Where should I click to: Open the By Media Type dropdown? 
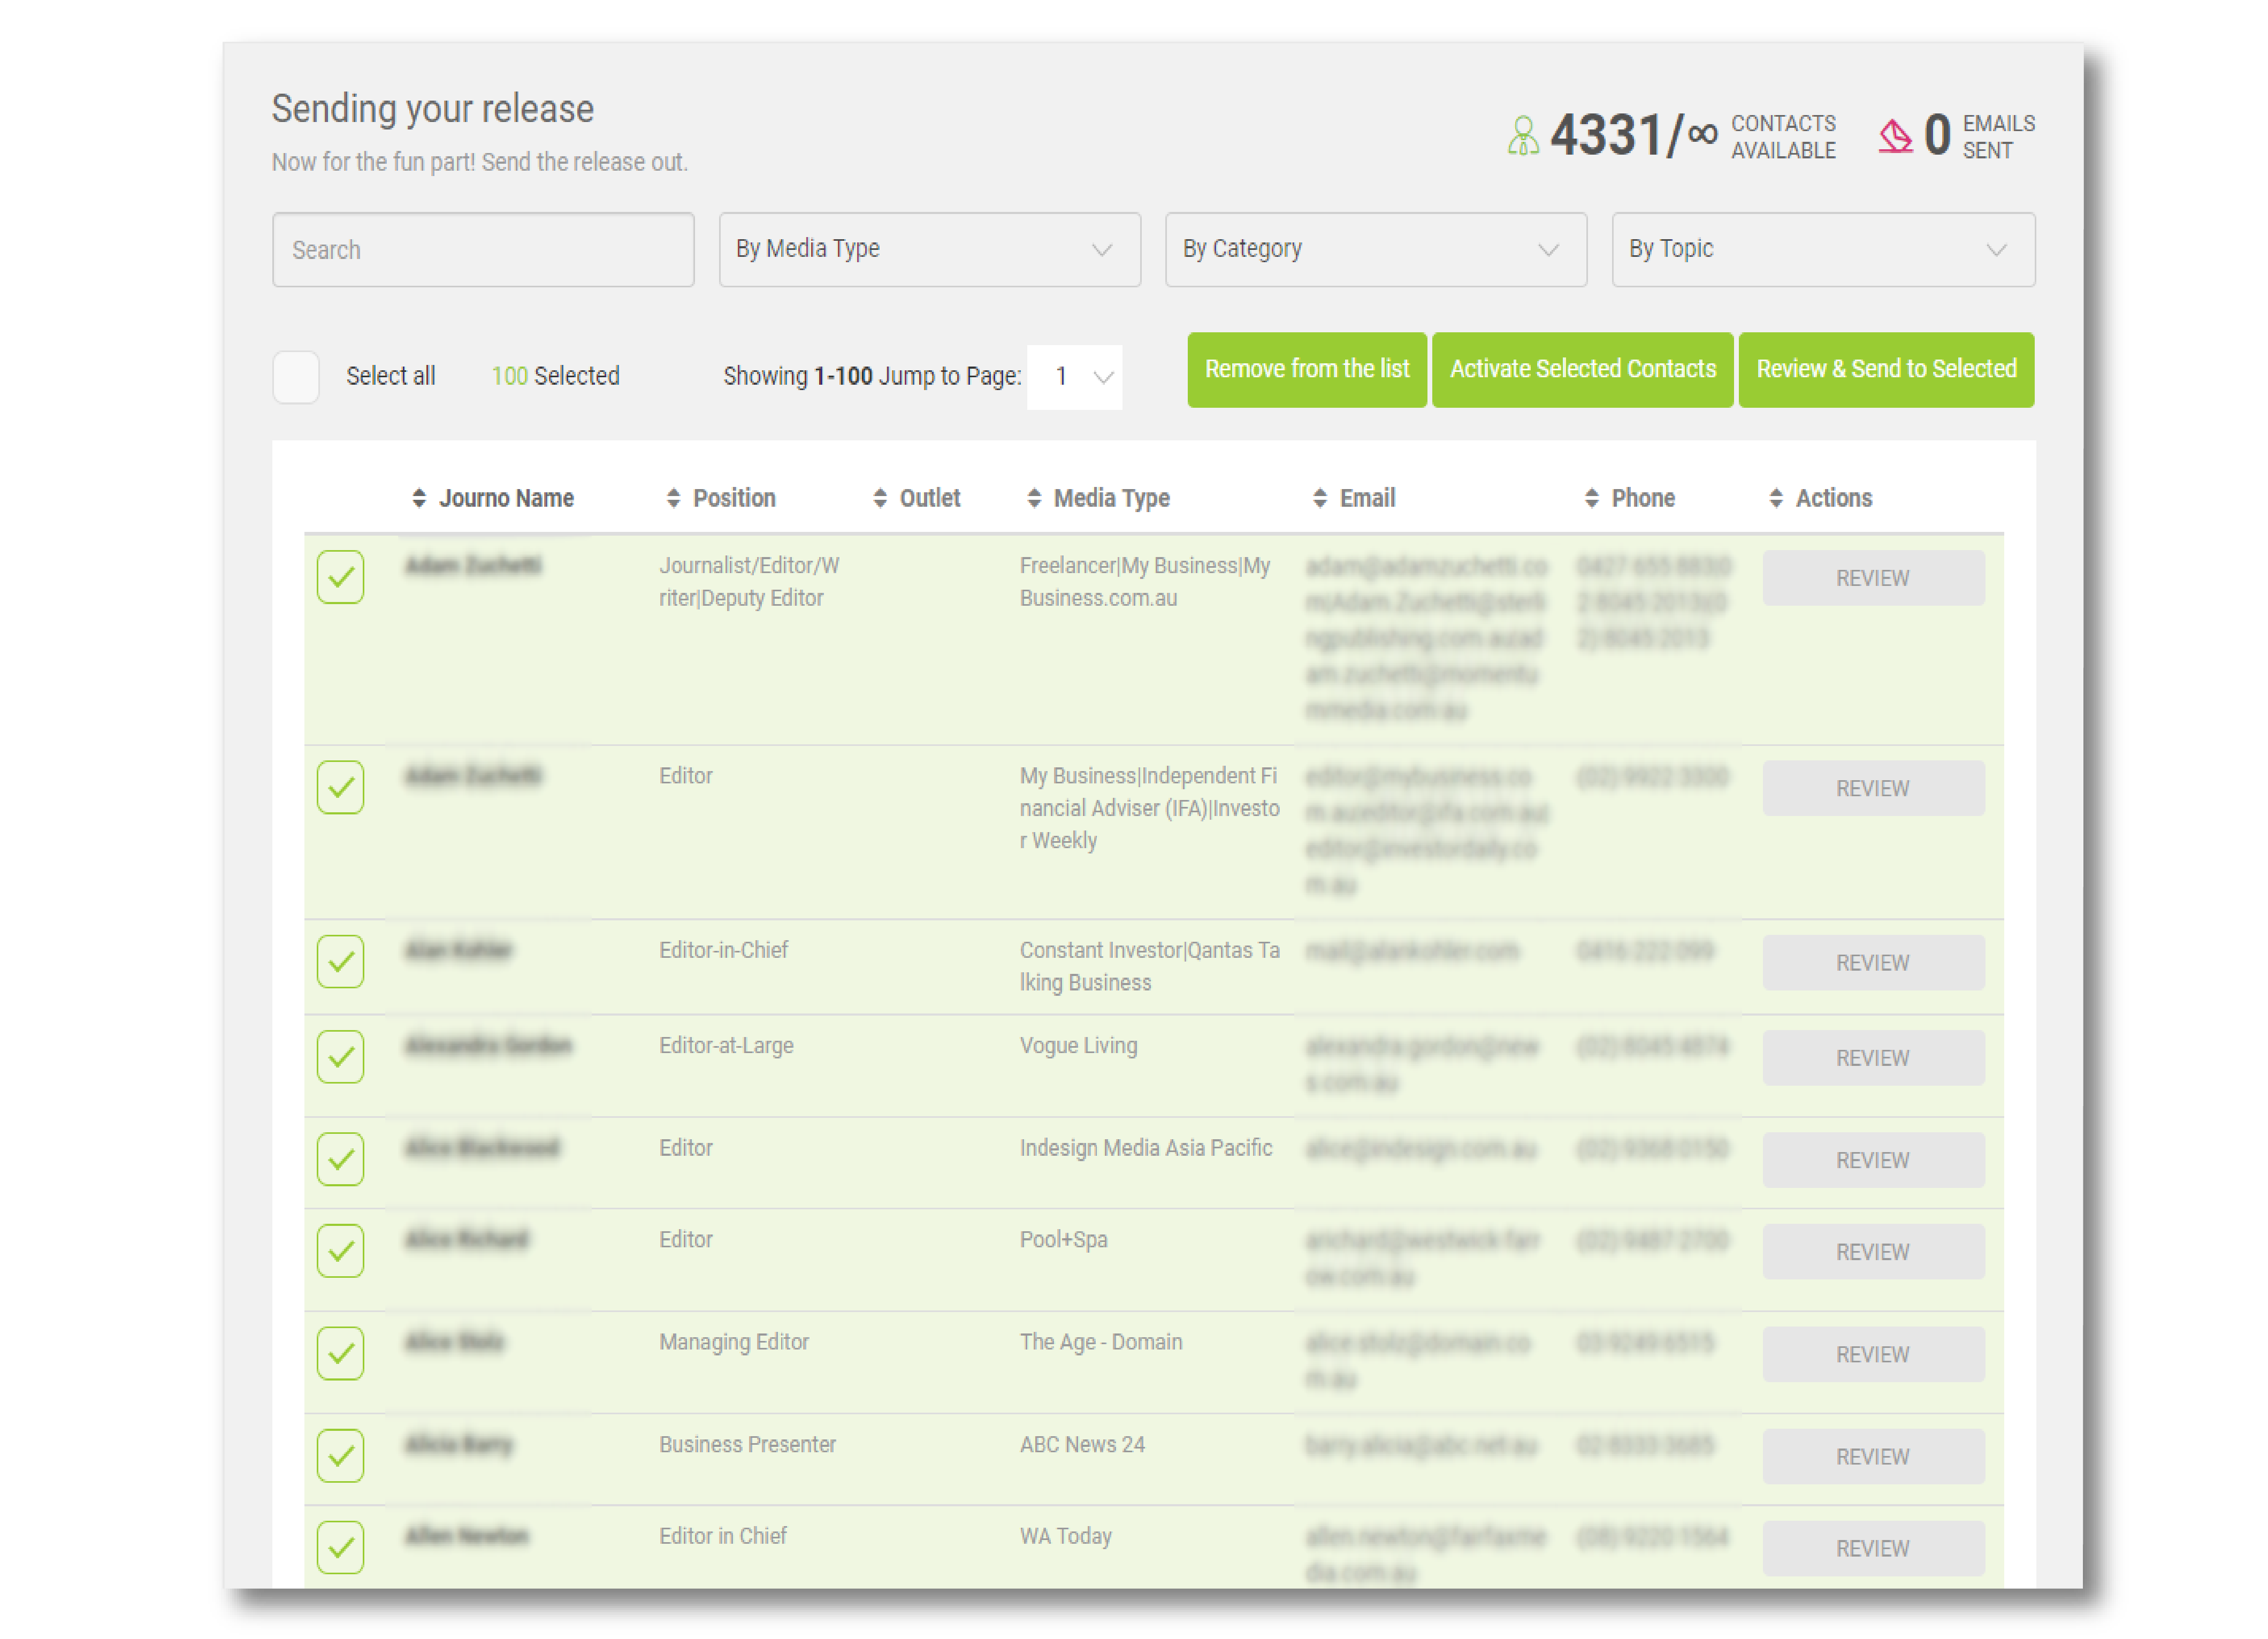coord(929,250)
